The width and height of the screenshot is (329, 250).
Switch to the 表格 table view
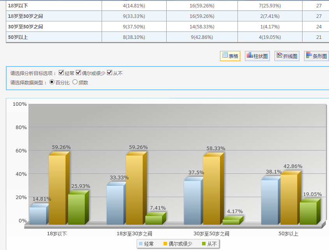(x=230, y=56)
